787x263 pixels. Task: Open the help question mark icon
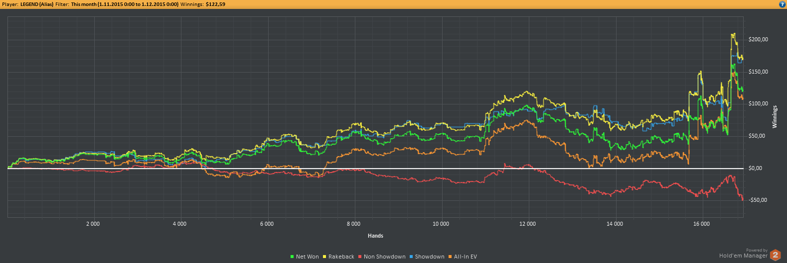click(782, 4)
